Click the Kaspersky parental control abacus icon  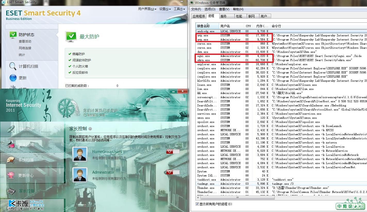11,191
